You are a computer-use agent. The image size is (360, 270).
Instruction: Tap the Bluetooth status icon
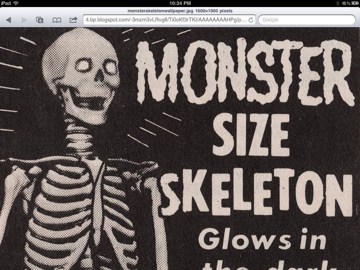tap(338, 3)
